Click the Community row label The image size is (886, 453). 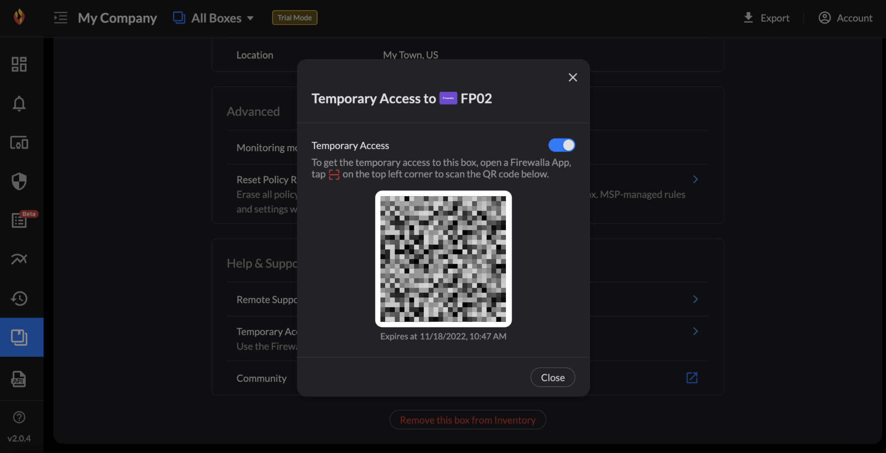click(x=261, y=378)
